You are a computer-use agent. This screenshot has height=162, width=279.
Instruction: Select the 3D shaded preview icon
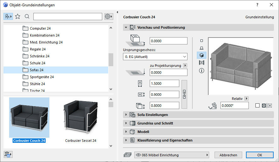click(202, 55)
